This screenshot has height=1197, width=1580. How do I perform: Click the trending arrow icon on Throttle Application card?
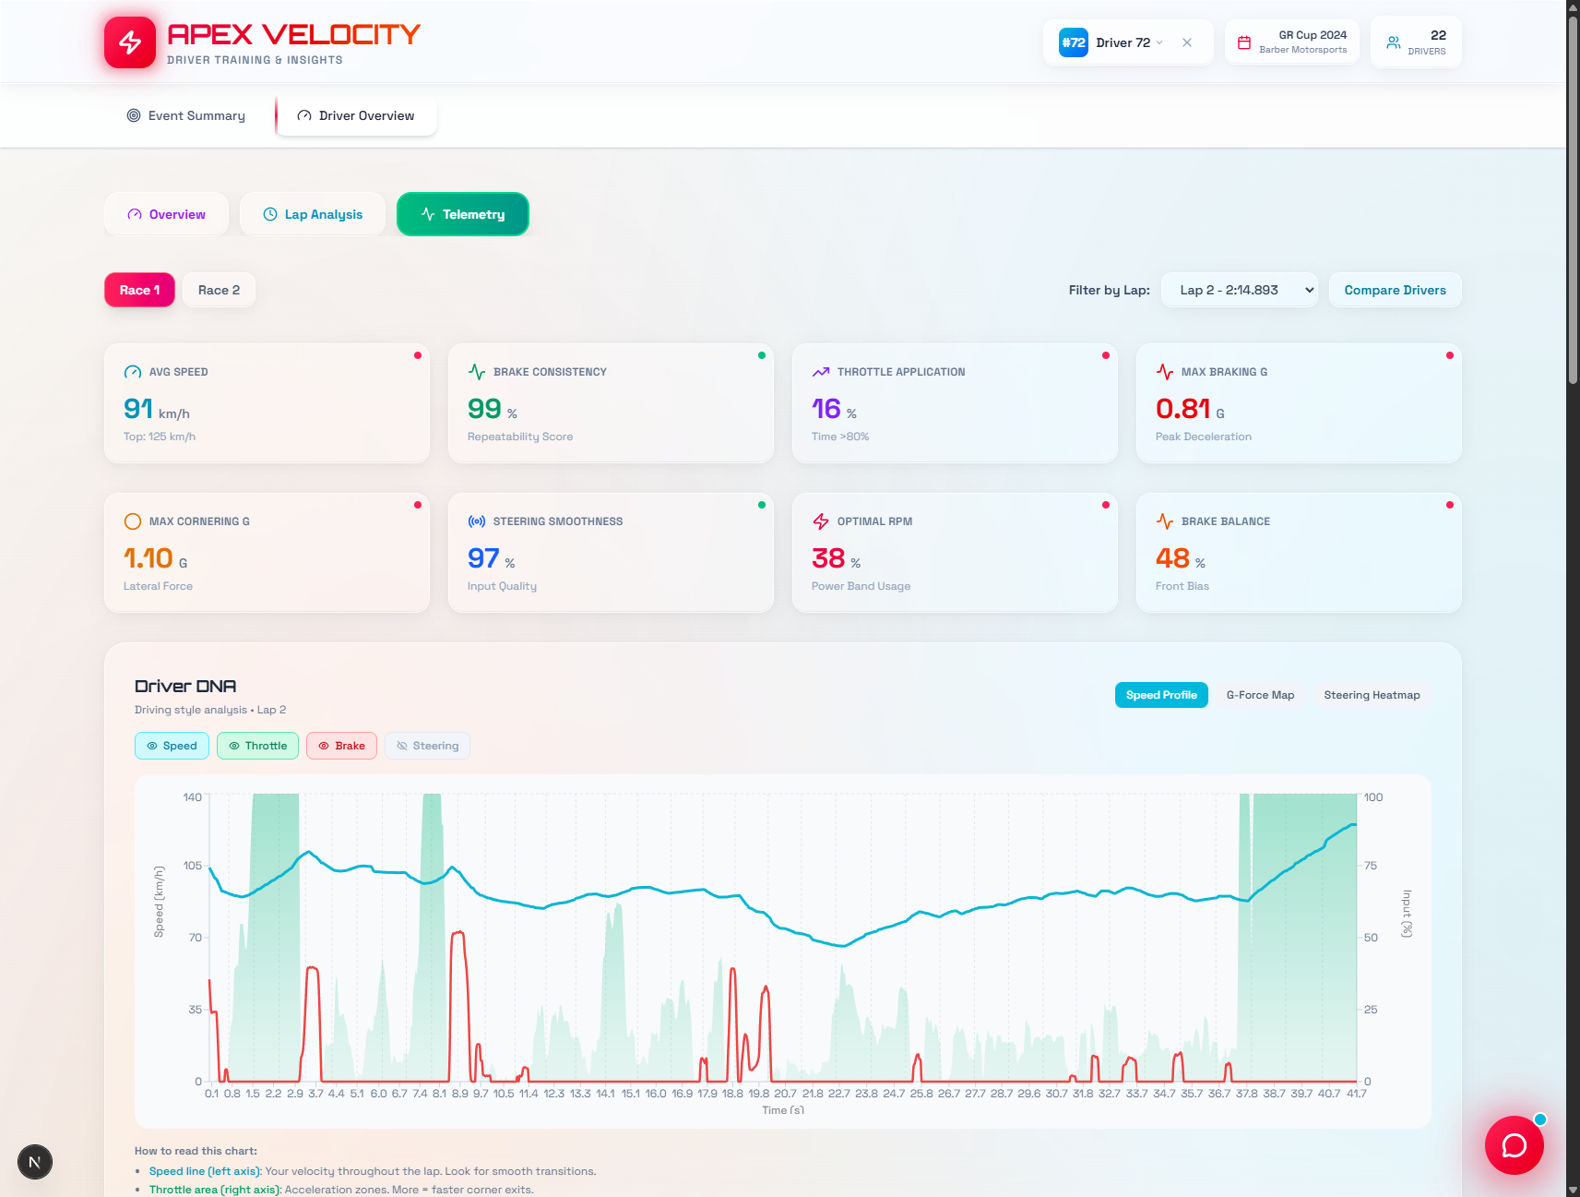tap(820, 371)
